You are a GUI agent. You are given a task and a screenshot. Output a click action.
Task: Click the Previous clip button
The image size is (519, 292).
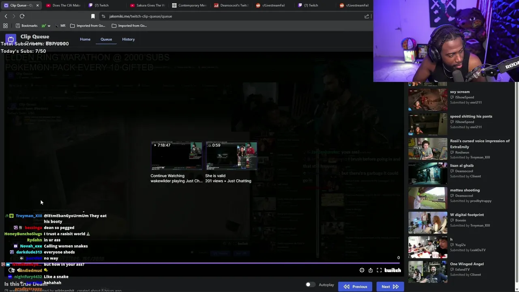(356, 287)
